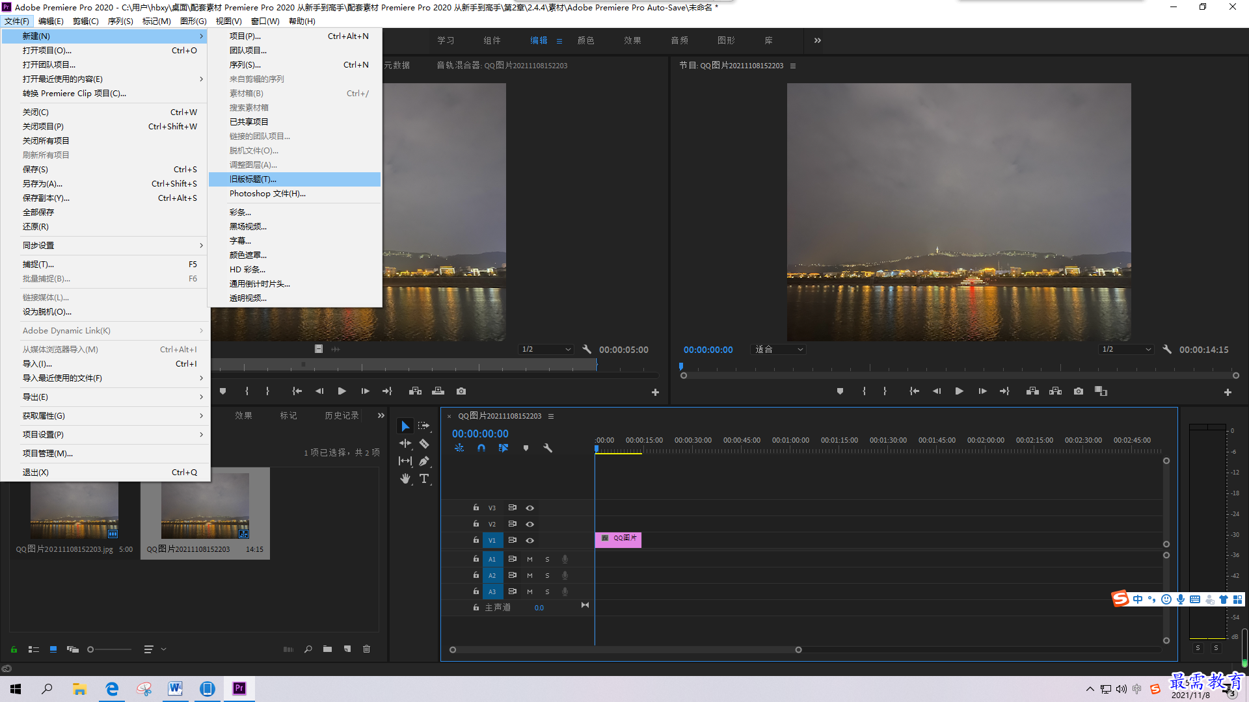This screenshot has height=702, width=1249.
Task: Open Program monitor panel menu
Action: (793, 66)
